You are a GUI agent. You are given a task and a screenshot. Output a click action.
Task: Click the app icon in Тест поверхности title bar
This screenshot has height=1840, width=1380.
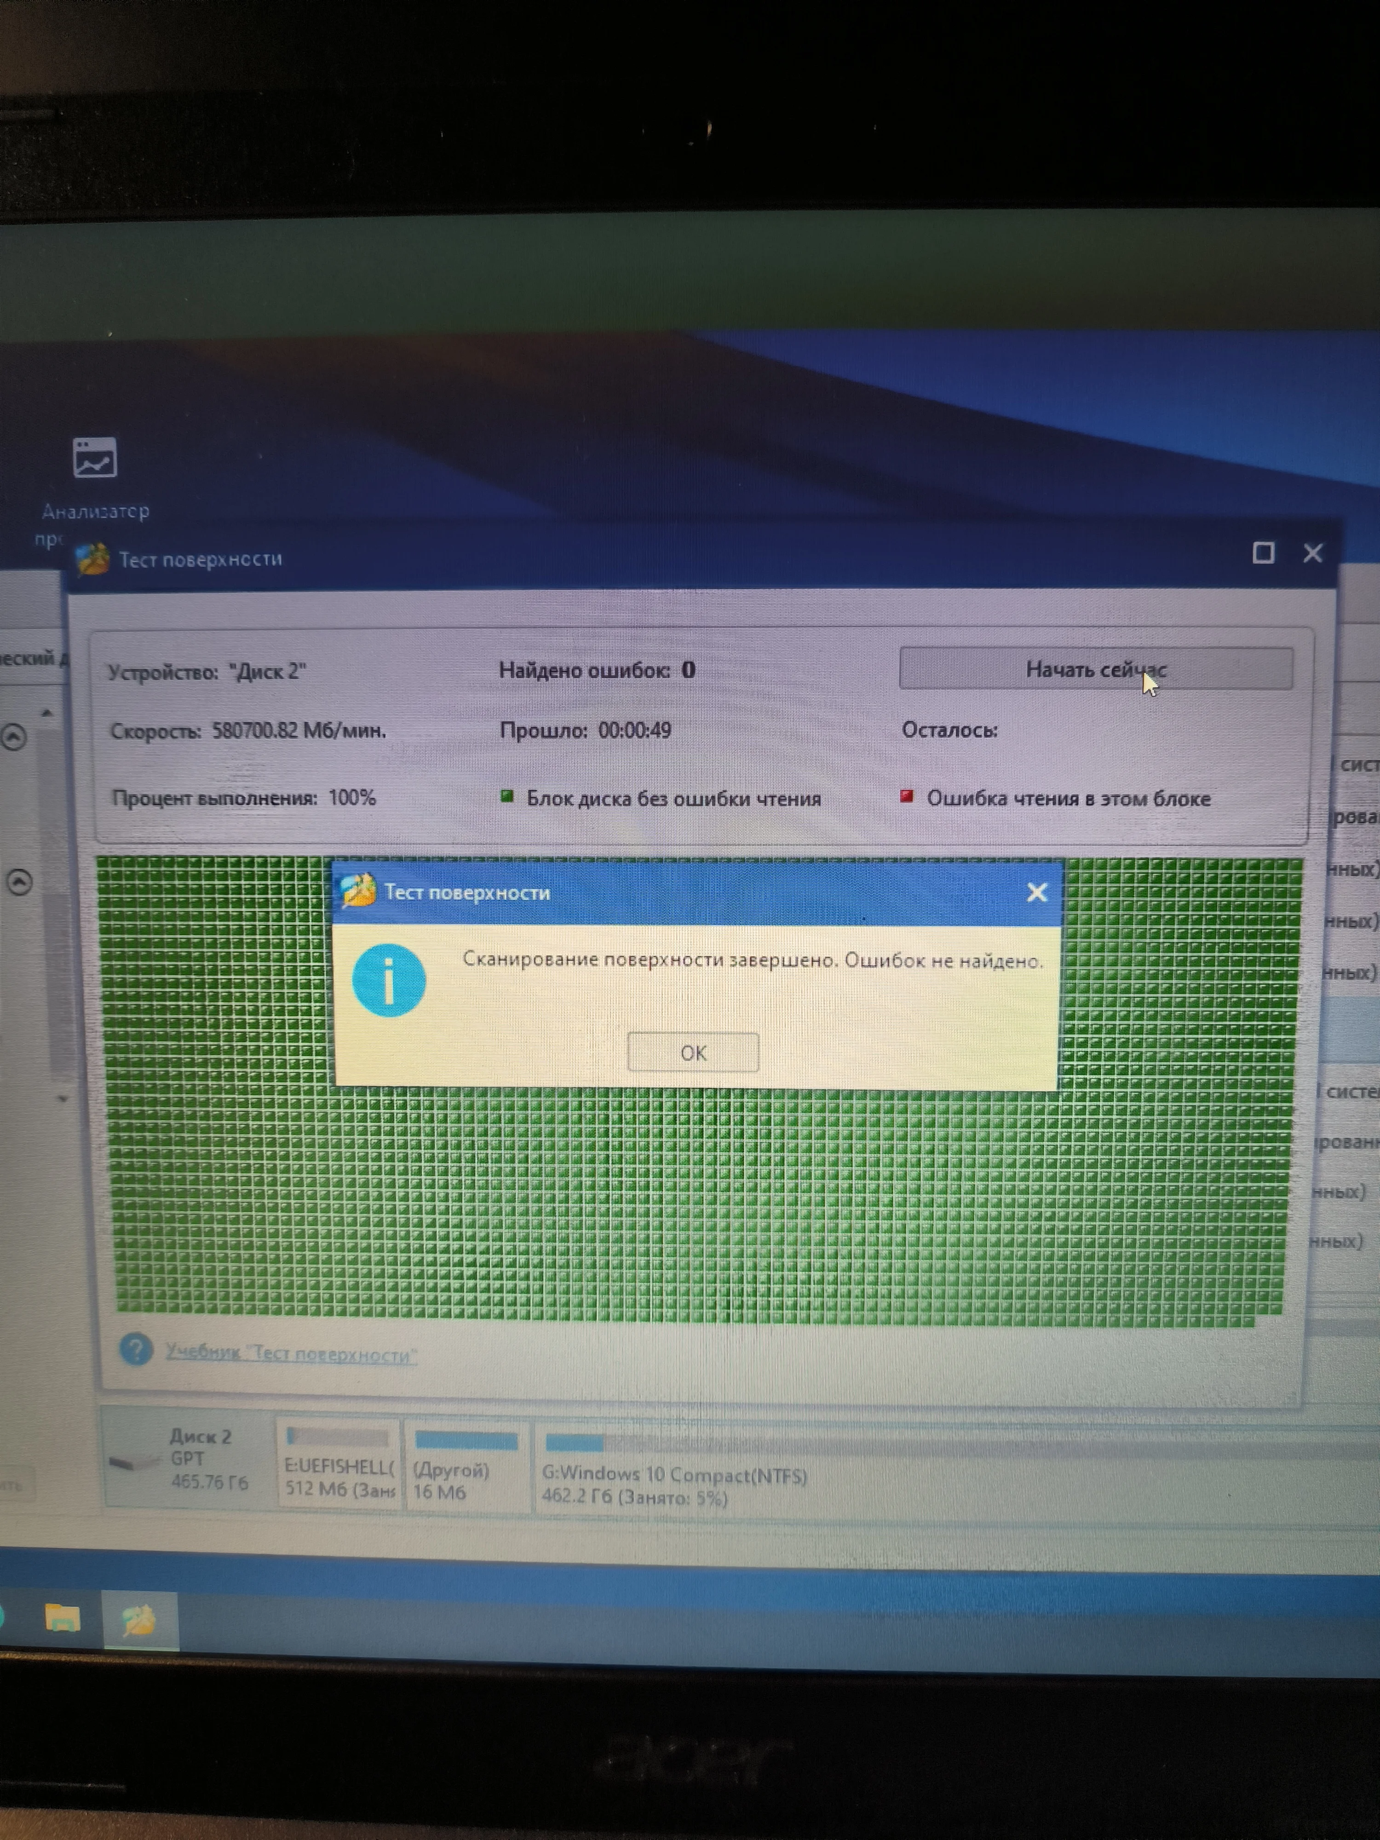click(92, 558)
